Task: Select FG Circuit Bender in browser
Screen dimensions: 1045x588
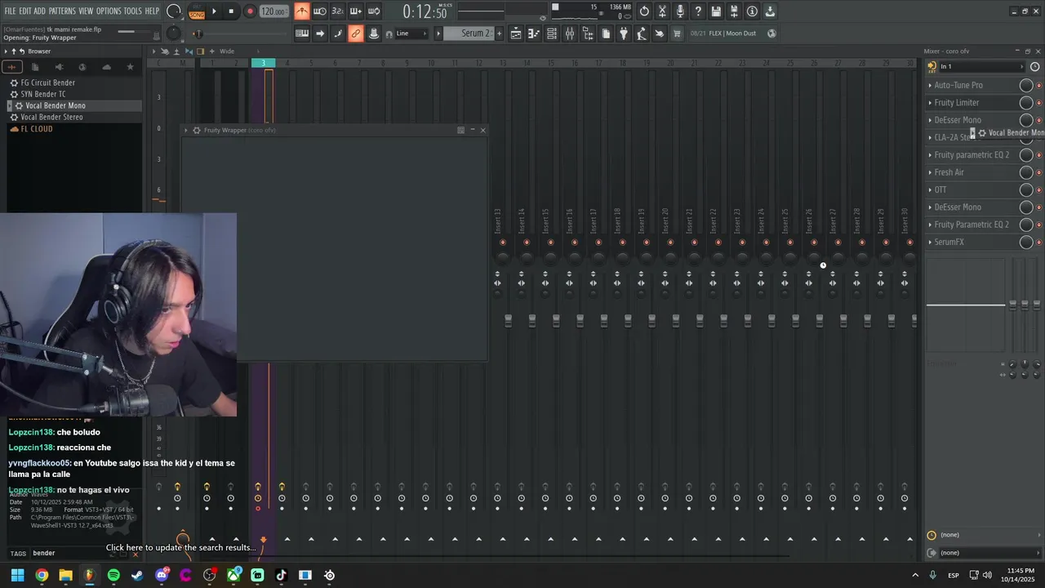Action: click(47, 82)
